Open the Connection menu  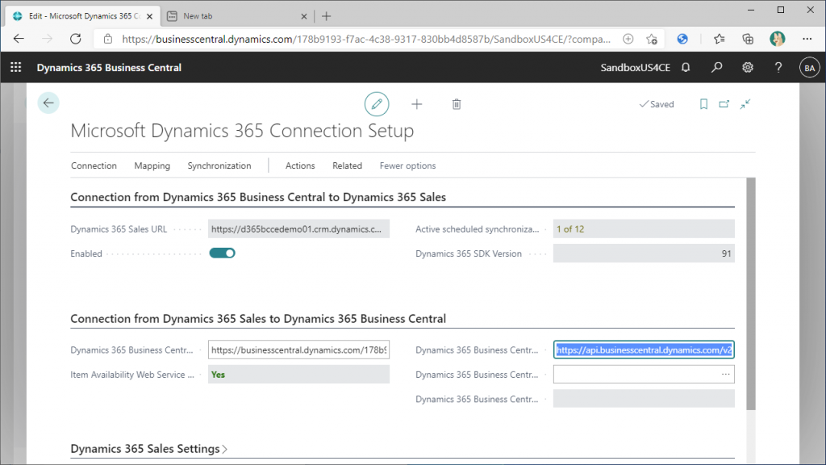pyautogui.click(x=94, y=165)
